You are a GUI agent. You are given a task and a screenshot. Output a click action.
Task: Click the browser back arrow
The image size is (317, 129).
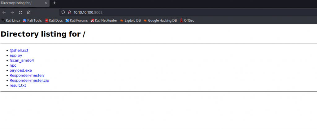(x=4, y=12)
